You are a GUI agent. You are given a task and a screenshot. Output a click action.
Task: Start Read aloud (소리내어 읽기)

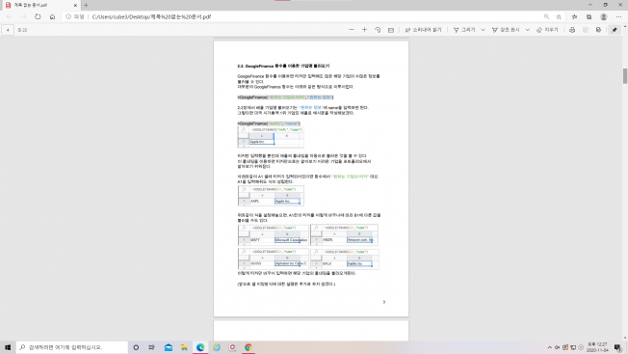(423, 30)
